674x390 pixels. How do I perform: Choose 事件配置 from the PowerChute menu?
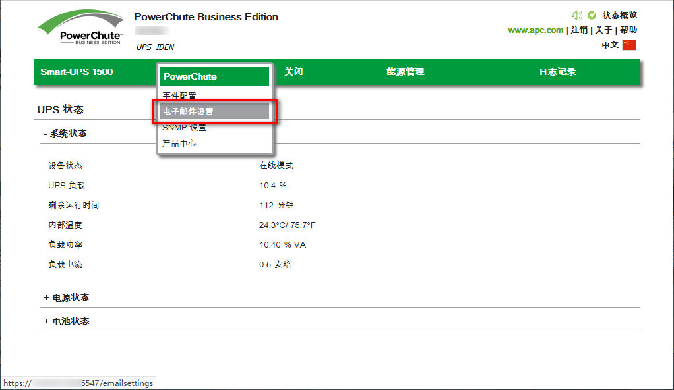click(x=179, y=96)
